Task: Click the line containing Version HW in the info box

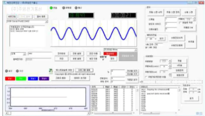Action: [x=24, y=31]
